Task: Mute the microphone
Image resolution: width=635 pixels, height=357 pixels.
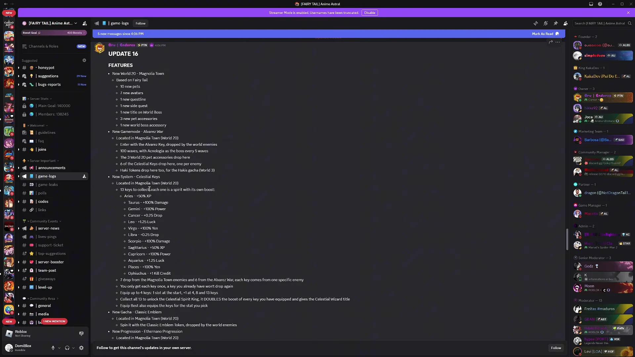Action: click(53, 348)
